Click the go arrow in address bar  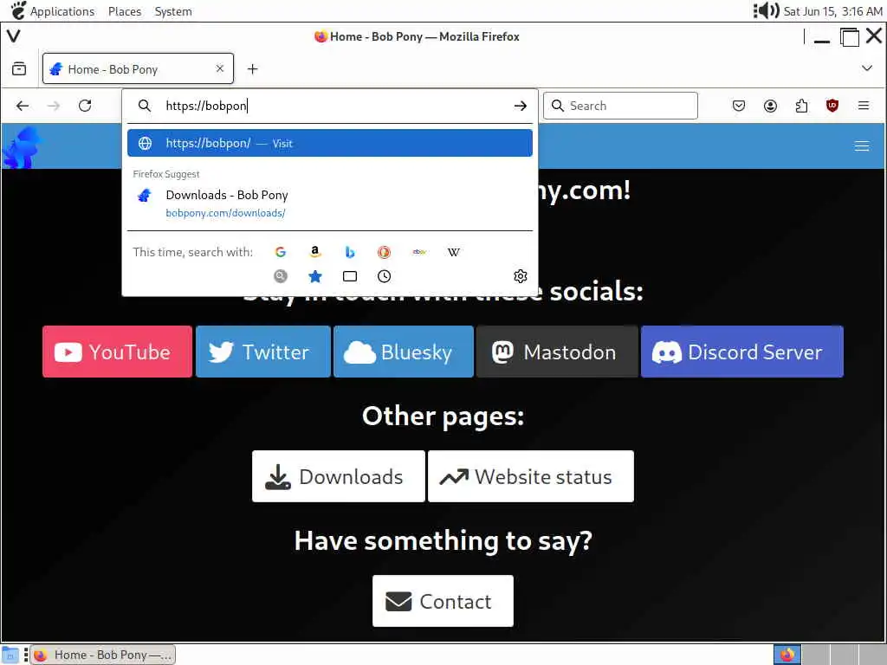(521, 106)
